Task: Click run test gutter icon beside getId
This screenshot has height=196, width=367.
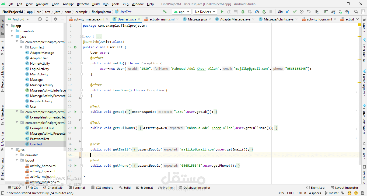Action: pyautogui.click(x=75, y=112)
